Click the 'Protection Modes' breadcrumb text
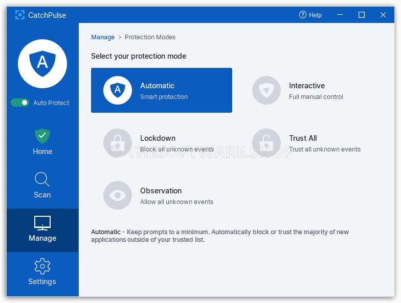Viewport: 401px width, 303px height. [x=150, y=37]
